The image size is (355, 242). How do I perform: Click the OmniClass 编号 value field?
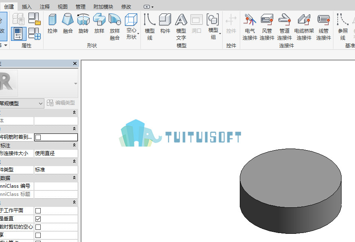click(56, 186)
